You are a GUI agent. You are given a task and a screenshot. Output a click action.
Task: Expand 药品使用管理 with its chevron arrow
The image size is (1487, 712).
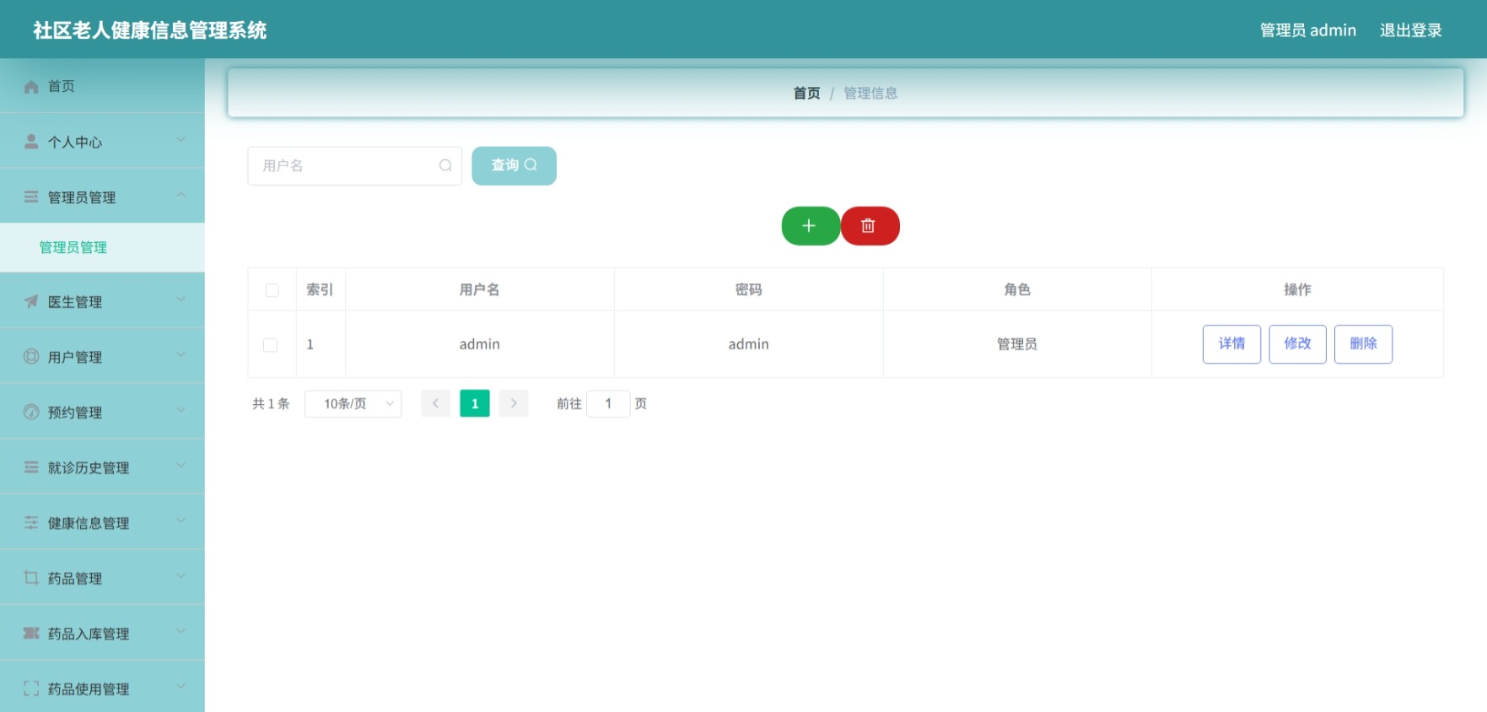180,687
